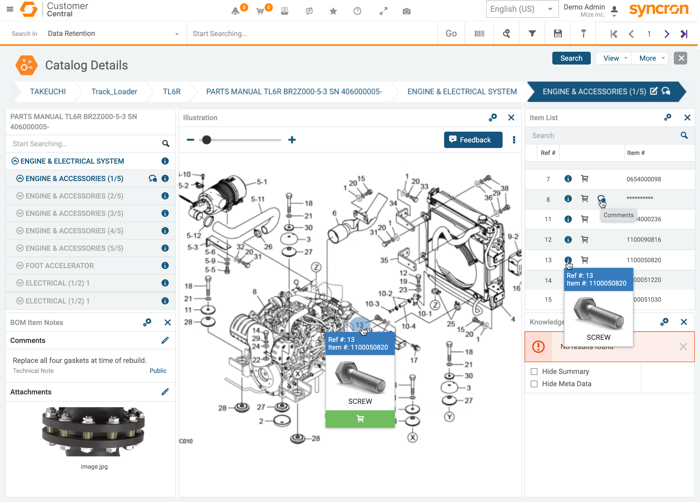Go to the first page arrow
Screen dimensions: 700x503
(x=614, y=34)
